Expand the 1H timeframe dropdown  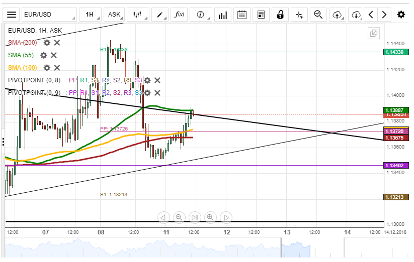click(x=91, y=15)
